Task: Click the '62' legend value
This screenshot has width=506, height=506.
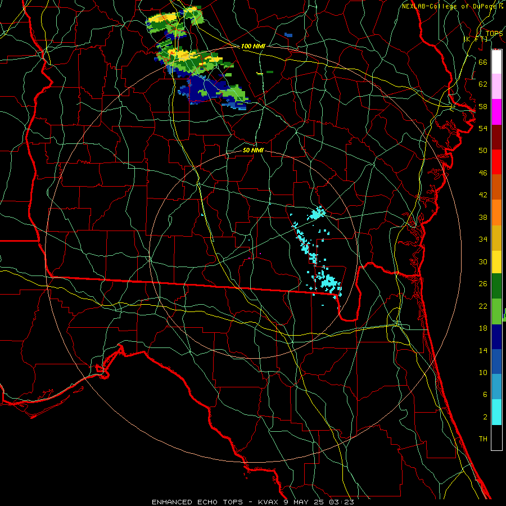Action: (483, 84)
